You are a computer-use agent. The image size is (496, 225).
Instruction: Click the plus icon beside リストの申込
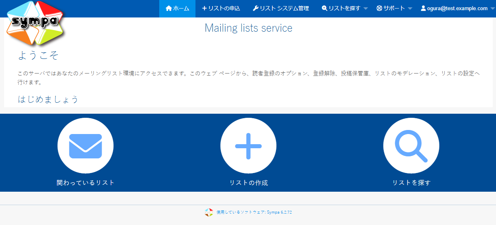pos(204,8)
